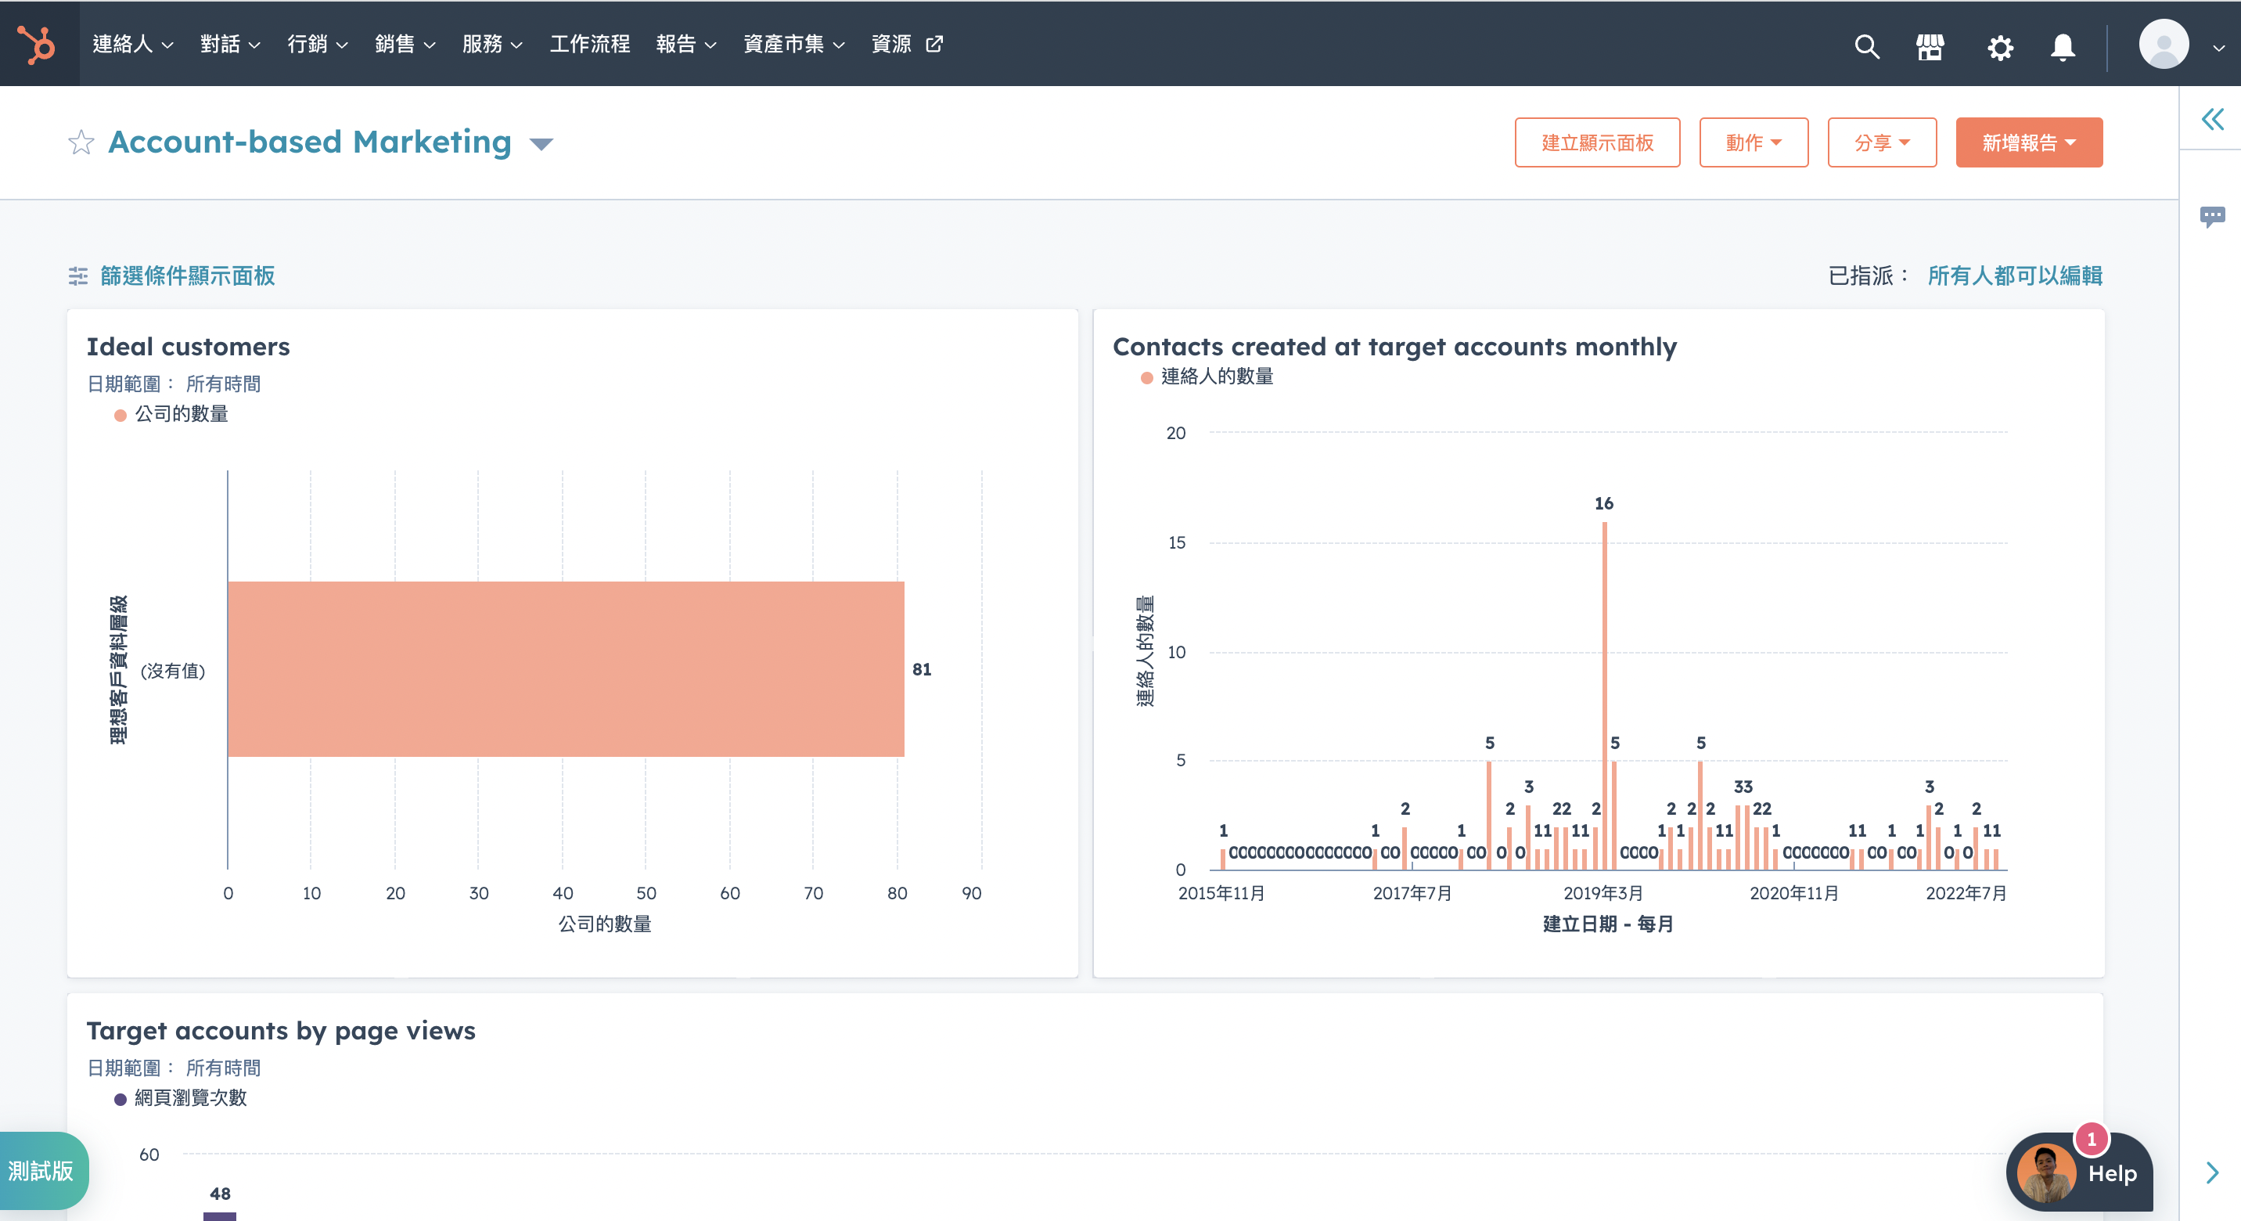The image size is (2241, 1221).
Task: Open the 分享 share dropdown
Action: click(1881, 142)
